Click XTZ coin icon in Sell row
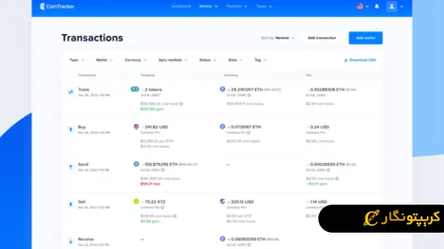This screenshot has height=249, width=444. click(x=136, y=201)
